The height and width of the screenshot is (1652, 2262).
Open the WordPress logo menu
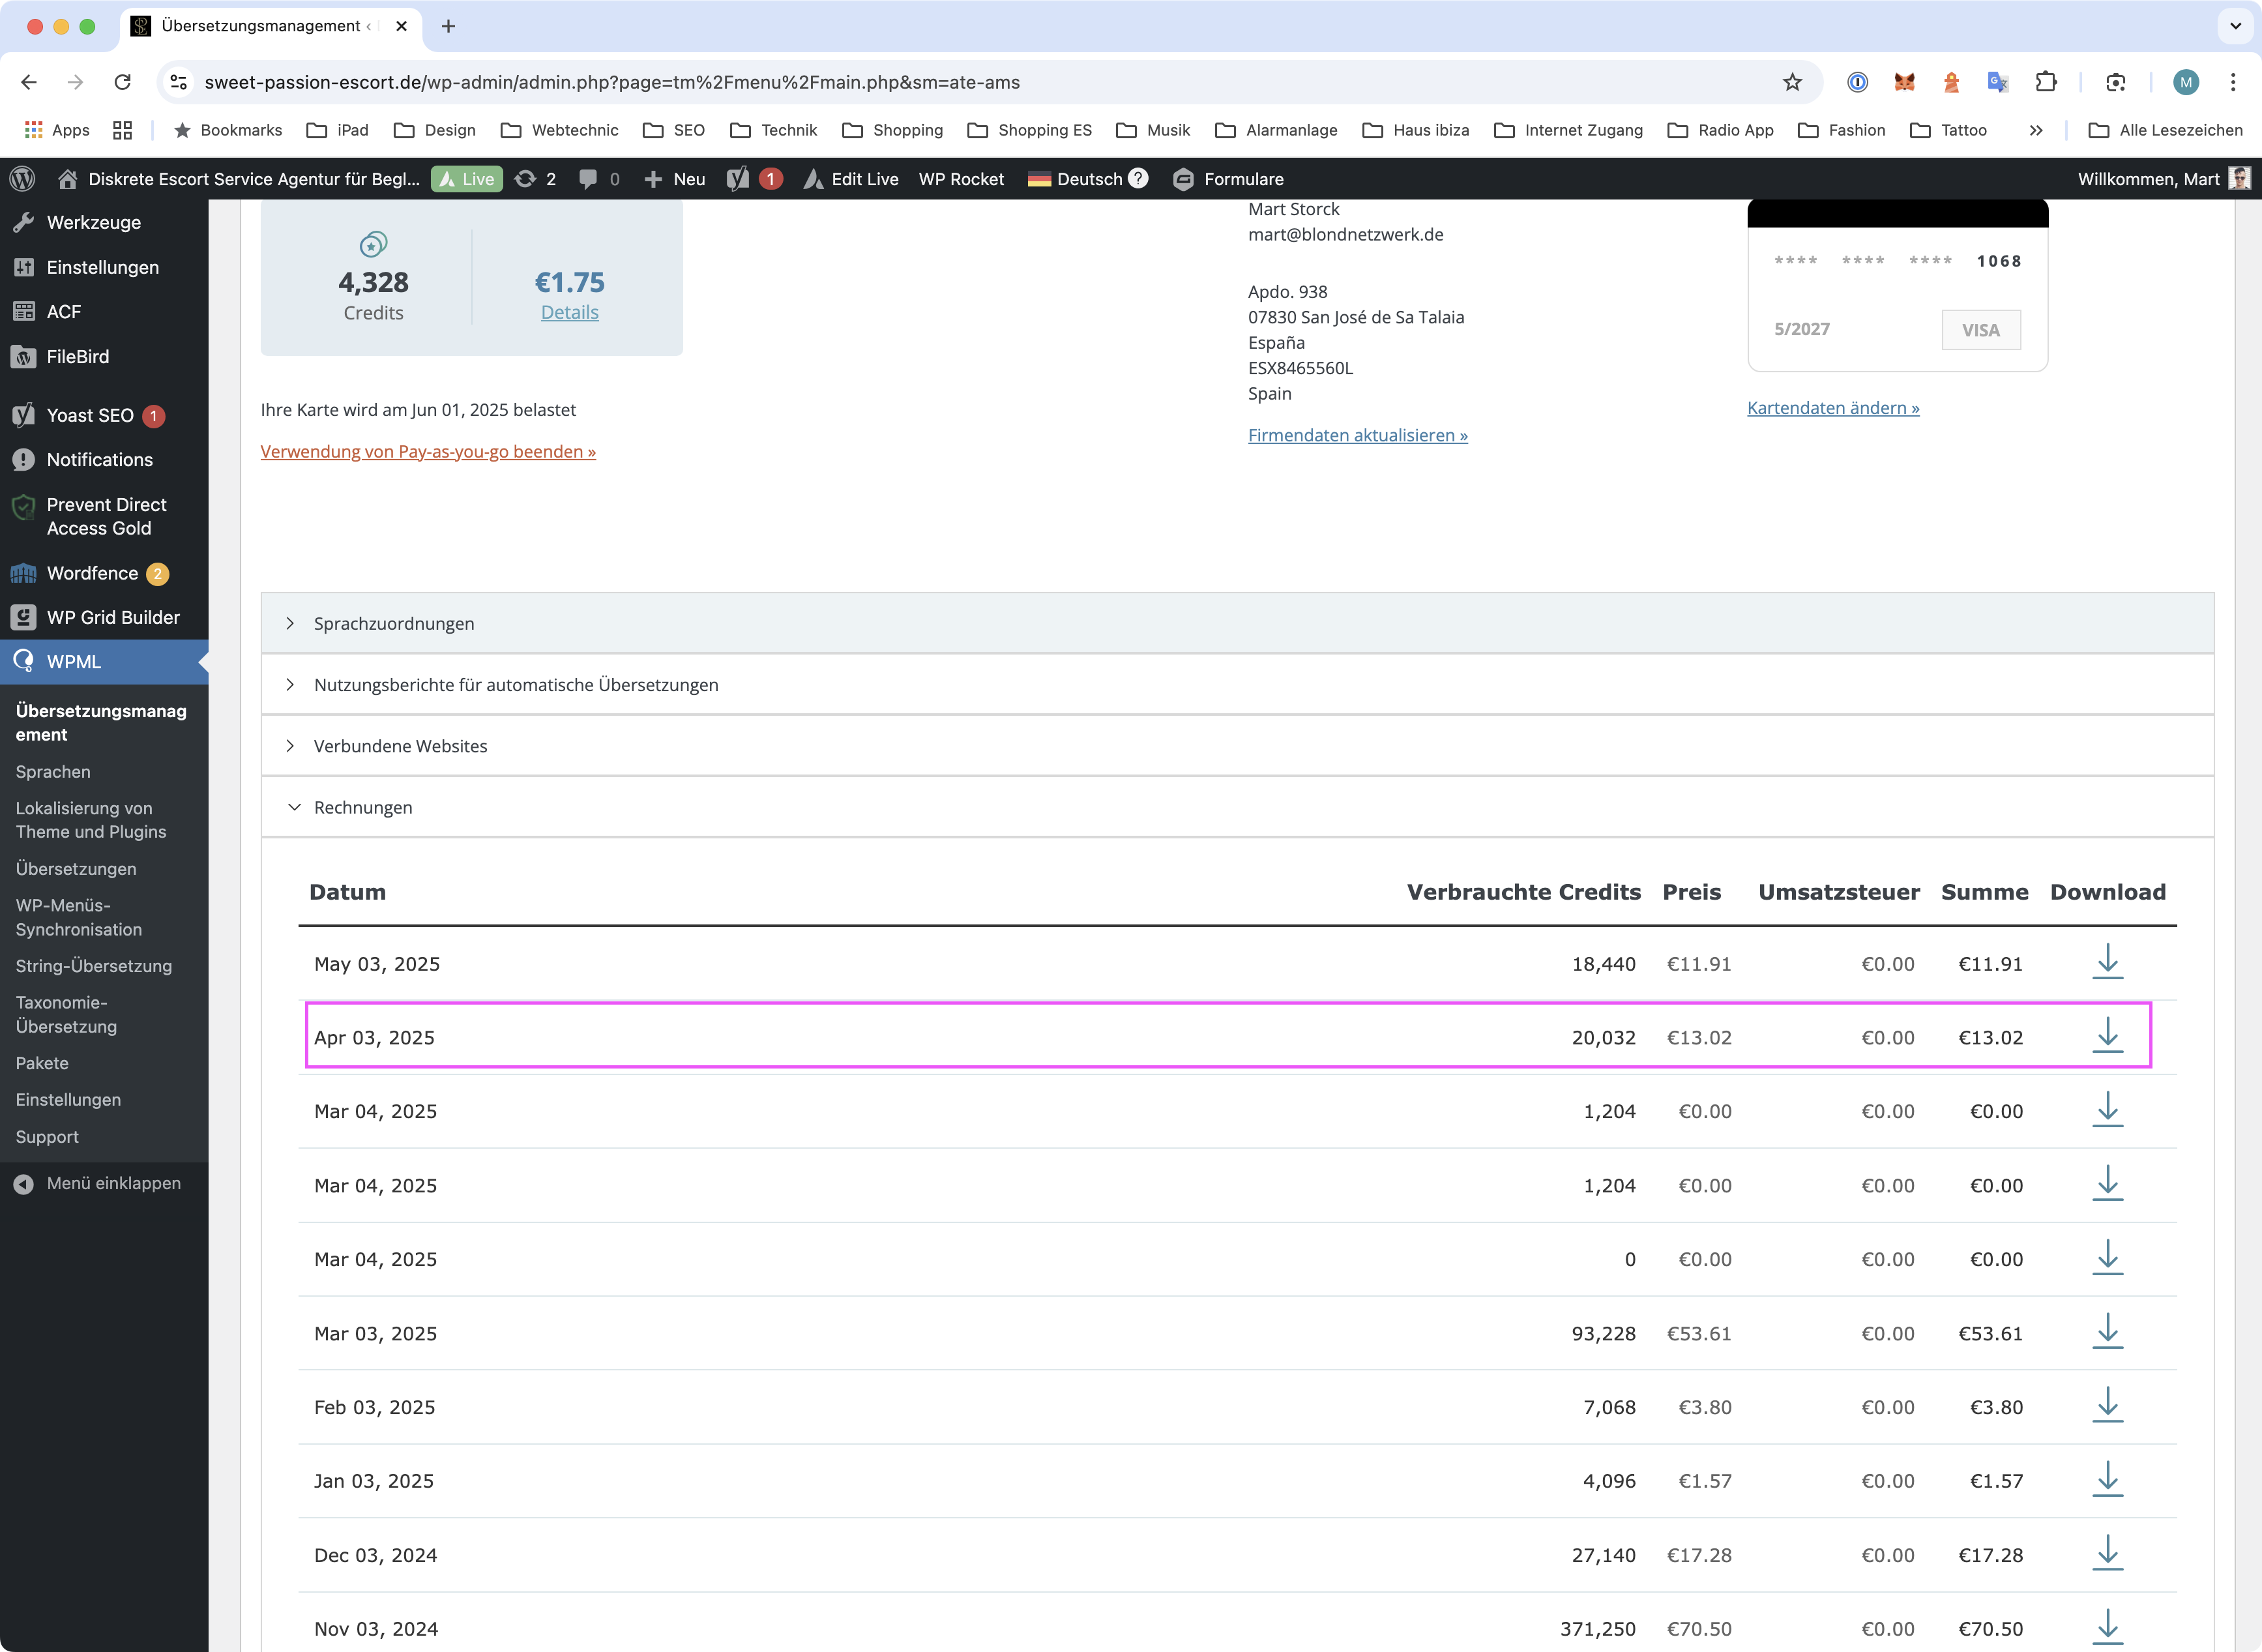click(22, 179)
